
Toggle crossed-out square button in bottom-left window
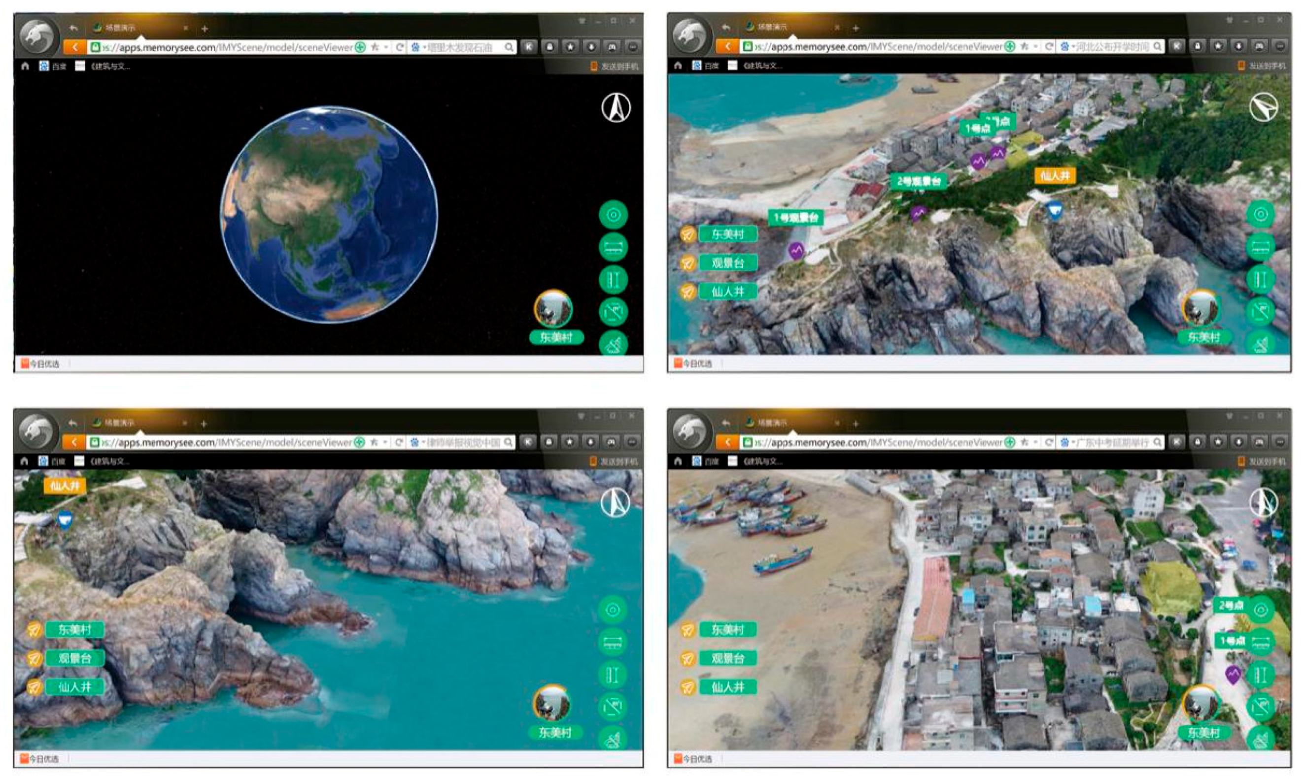pyautogui.click(x=613, y=707)
